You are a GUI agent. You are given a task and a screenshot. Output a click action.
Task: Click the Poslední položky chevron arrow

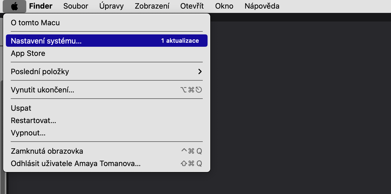[200, 72]
